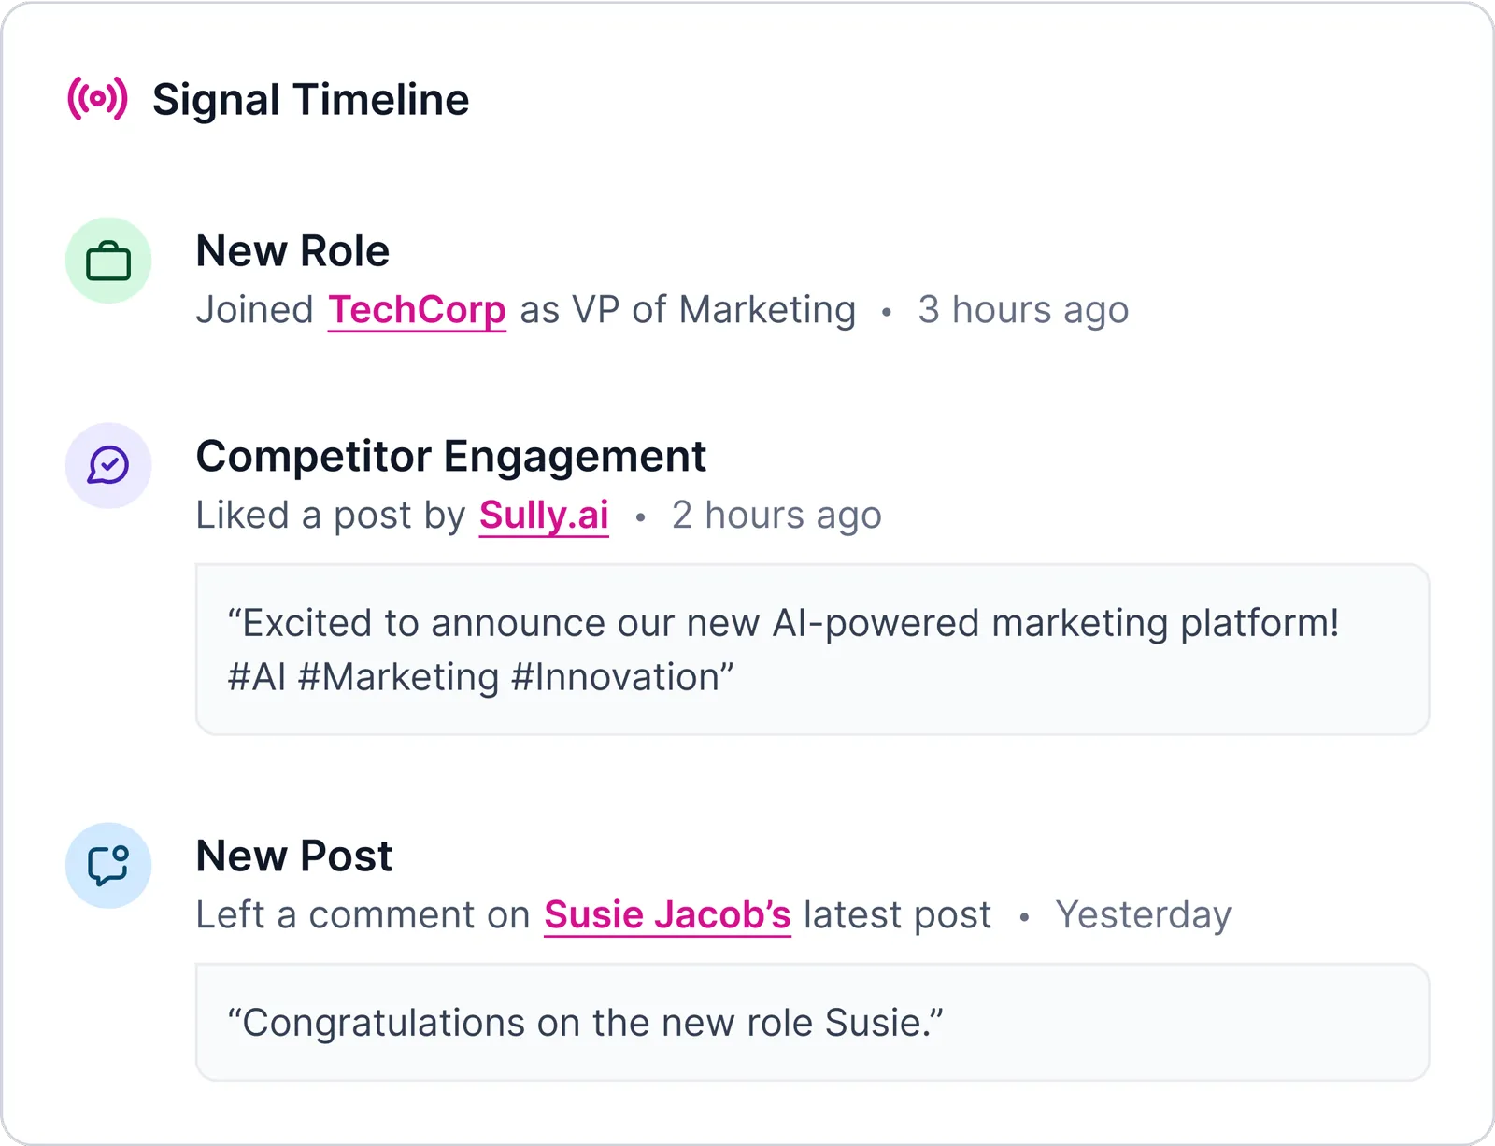Click the pink Signal Timeline broadcast icon

pos(97,99)
